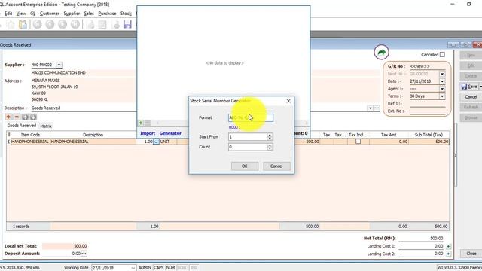482x271 pixels.
Task: Click the purple Save disk toolbar icon
Action: (127, 24)
